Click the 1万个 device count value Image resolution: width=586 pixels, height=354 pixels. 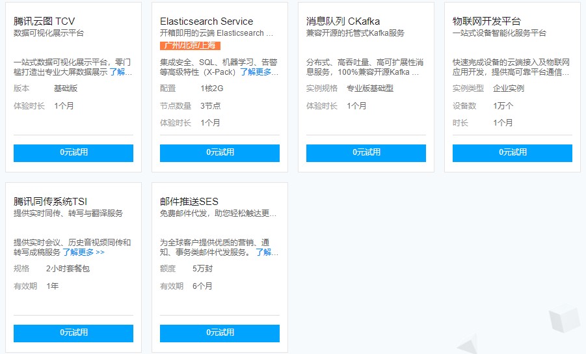coord(503,106)
